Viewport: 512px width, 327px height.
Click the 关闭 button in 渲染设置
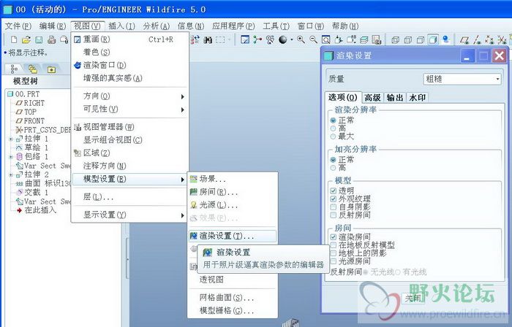pos(413,298)
